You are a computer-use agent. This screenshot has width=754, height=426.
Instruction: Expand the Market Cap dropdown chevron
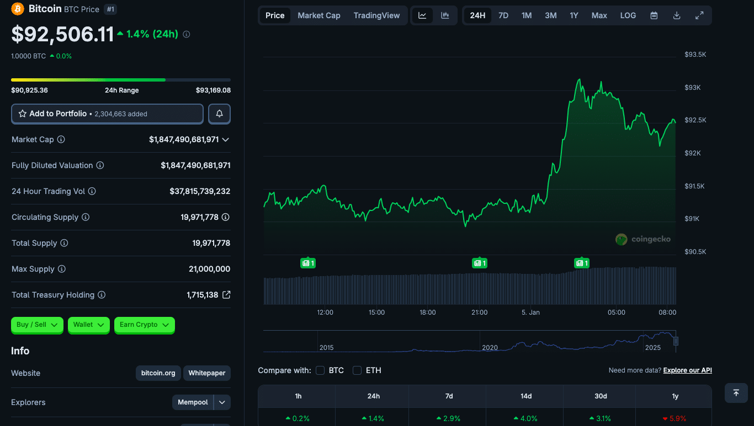point(226,139)
